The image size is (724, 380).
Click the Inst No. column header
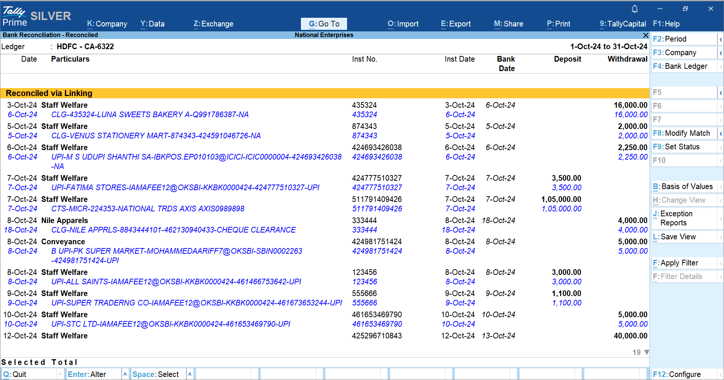click(364, 59)
